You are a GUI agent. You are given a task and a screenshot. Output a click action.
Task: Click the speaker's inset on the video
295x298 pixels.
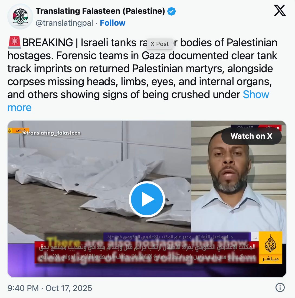point(238,176)
